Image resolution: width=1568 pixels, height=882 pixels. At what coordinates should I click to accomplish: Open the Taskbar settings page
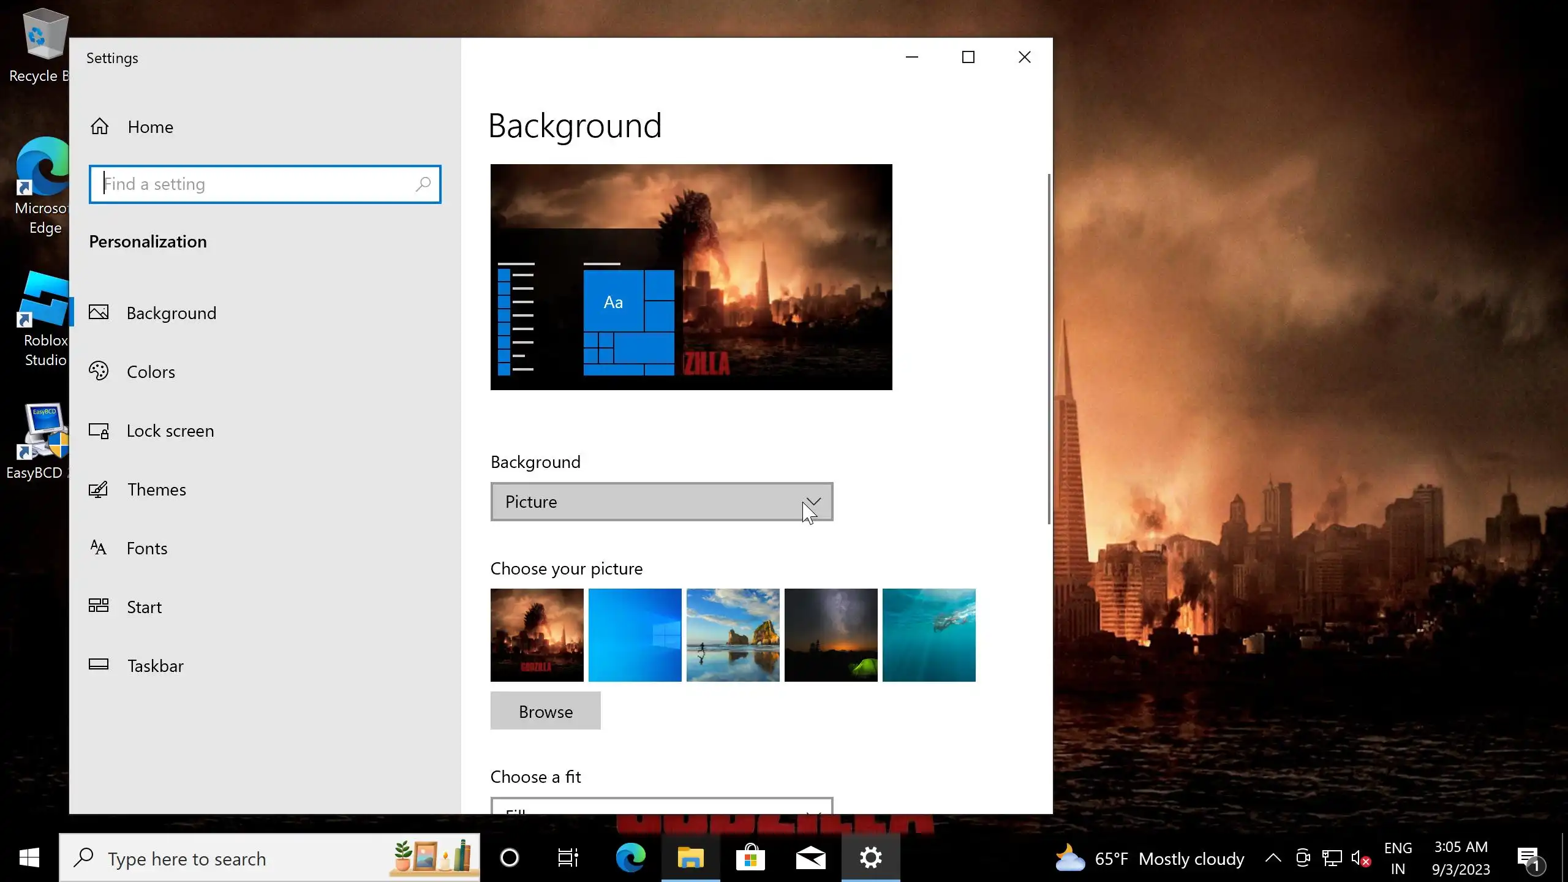point(155,666)
